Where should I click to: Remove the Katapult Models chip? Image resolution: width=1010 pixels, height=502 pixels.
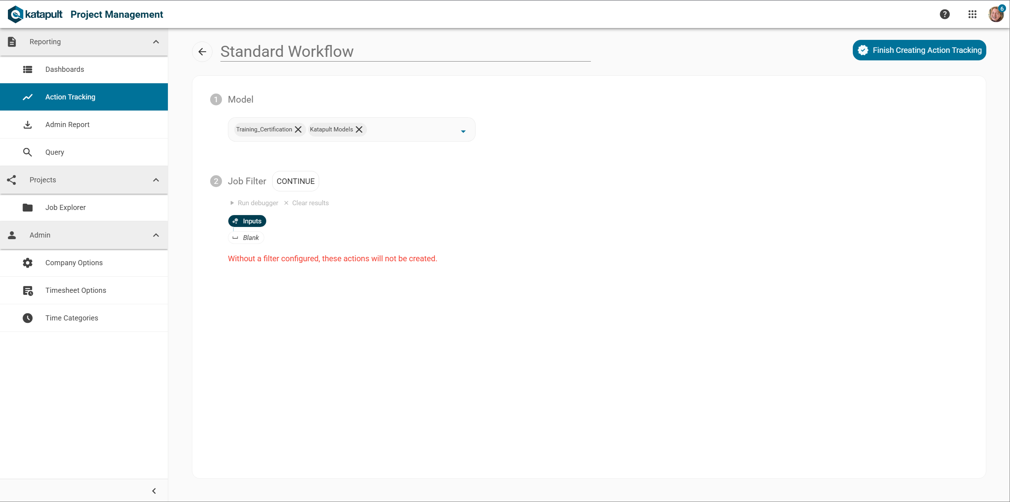point(359,129)
